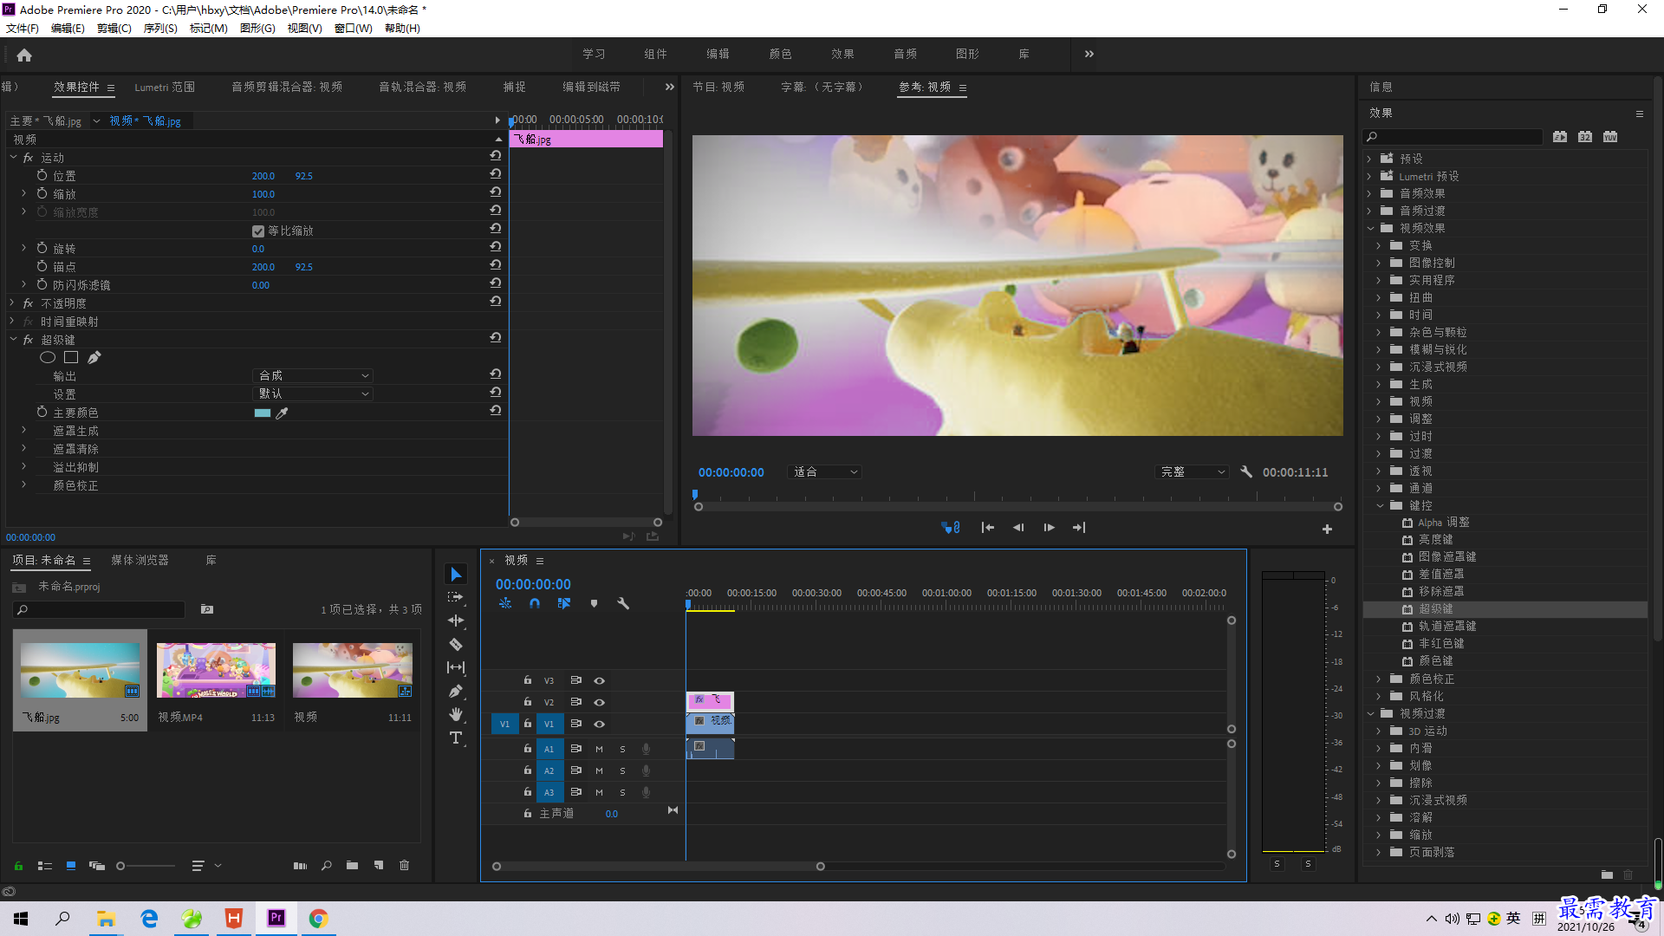Click effects search field
Image resolution: width=1664 pixels, height=936 pixels.
(1453, 137)
